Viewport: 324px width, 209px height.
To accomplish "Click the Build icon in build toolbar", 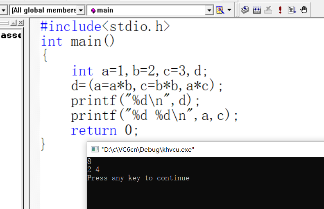I will coord(257,10).
